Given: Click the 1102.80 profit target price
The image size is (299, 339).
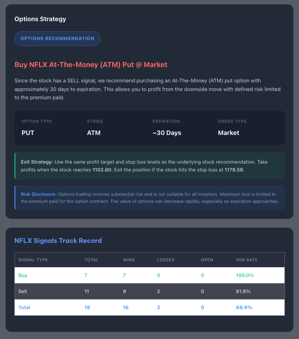Looking at the screenshot, I should (x=102, y=170).
